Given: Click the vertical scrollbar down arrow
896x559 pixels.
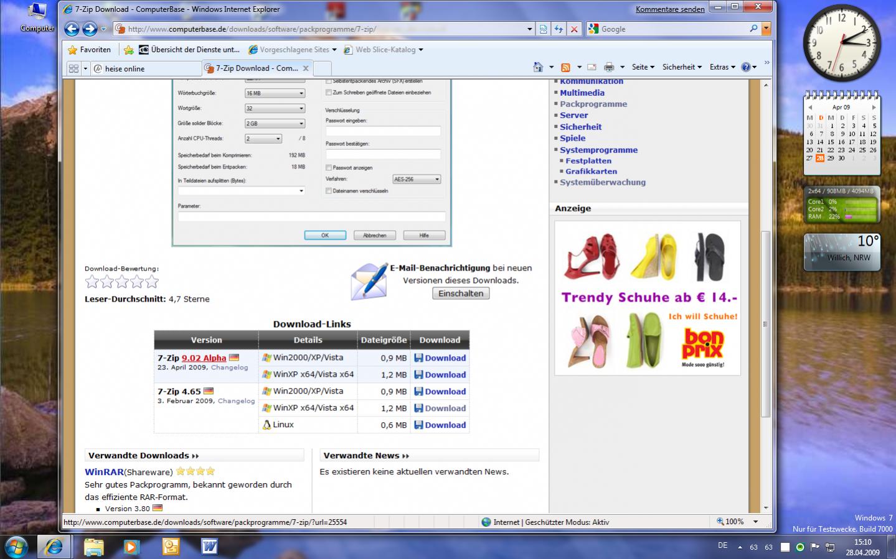Looking at the screenshot, I should point(766,507).
